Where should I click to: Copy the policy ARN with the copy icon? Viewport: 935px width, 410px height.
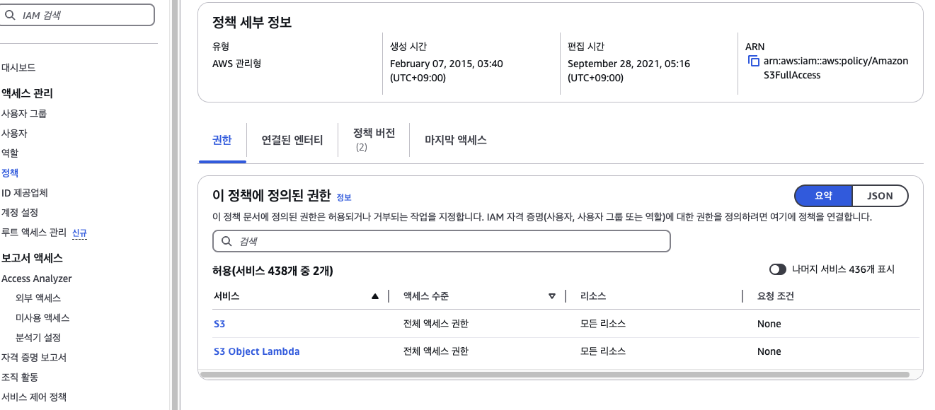click(x=754, y=61)
